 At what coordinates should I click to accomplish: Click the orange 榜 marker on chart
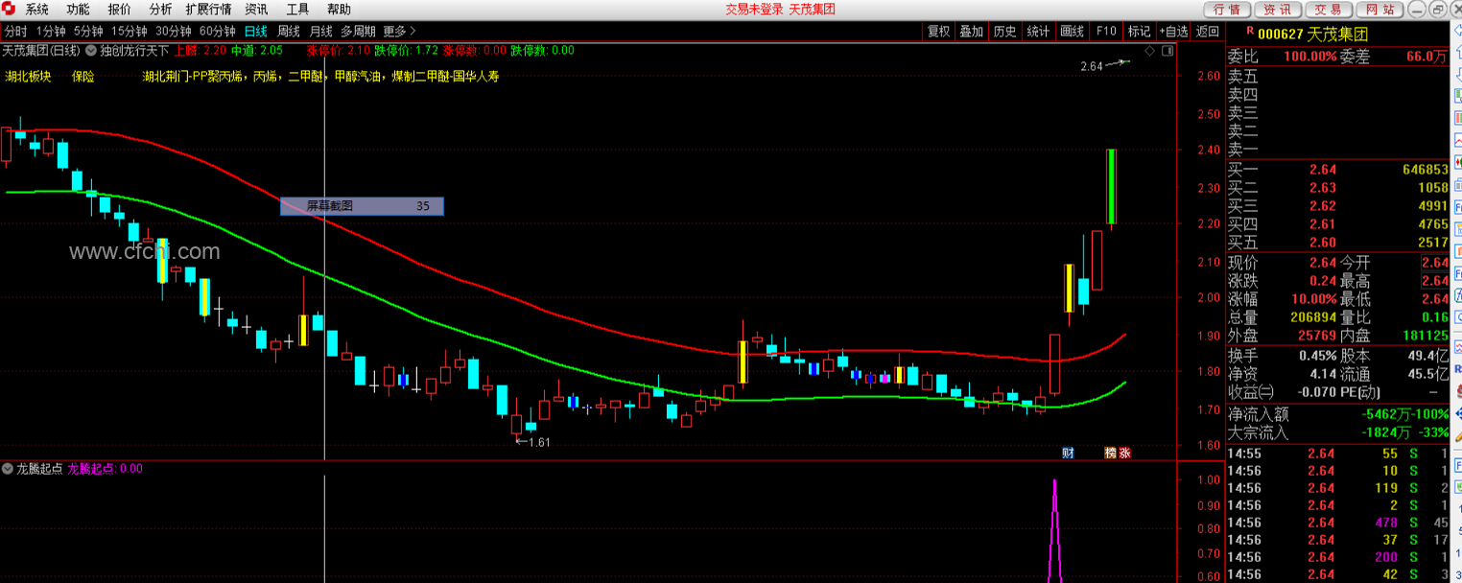tap(1110, 453)
